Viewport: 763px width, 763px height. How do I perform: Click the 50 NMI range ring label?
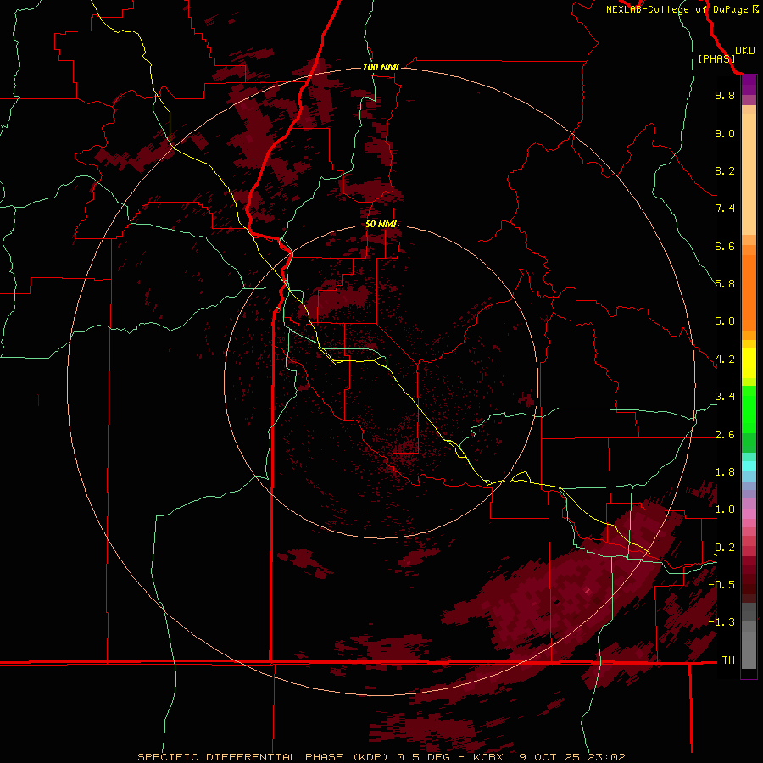click(381, 224)
